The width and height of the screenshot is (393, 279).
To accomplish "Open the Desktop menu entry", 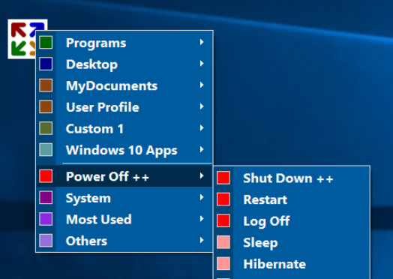I will click(124, 64).
